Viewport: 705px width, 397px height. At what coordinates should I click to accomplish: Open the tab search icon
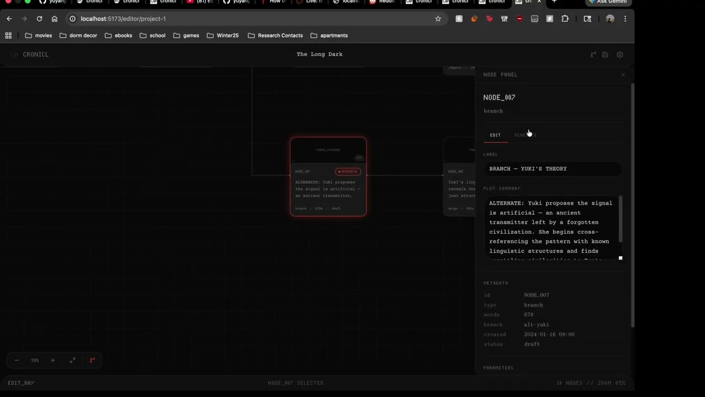(587, 19)
